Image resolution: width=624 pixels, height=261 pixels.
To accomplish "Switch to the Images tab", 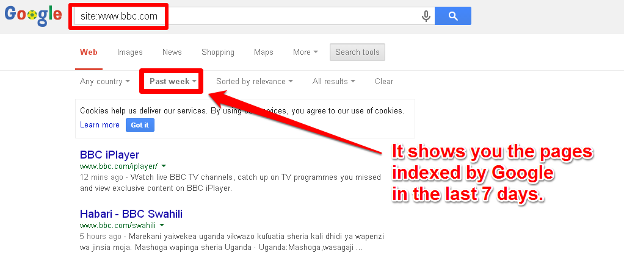I will (129, 52).
